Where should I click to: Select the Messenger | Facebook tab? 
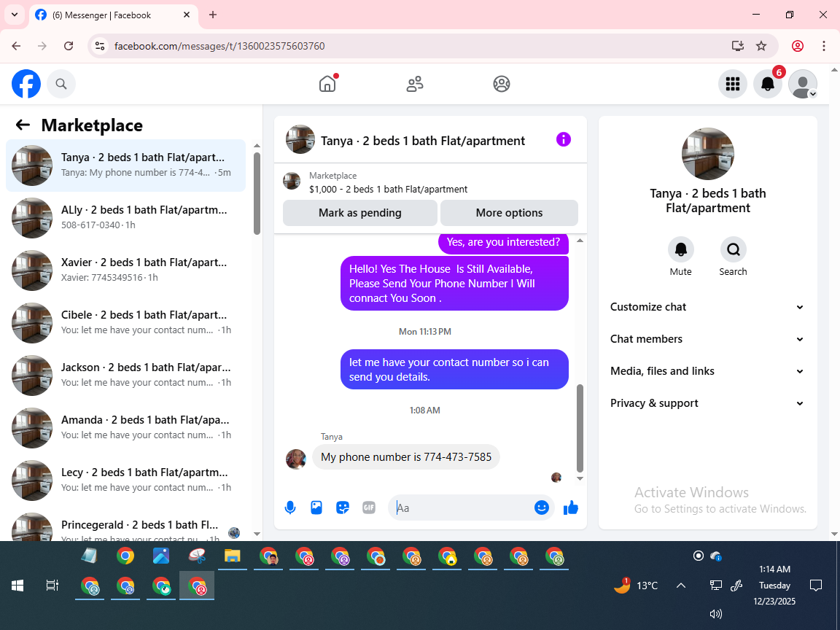coord(112,15)
